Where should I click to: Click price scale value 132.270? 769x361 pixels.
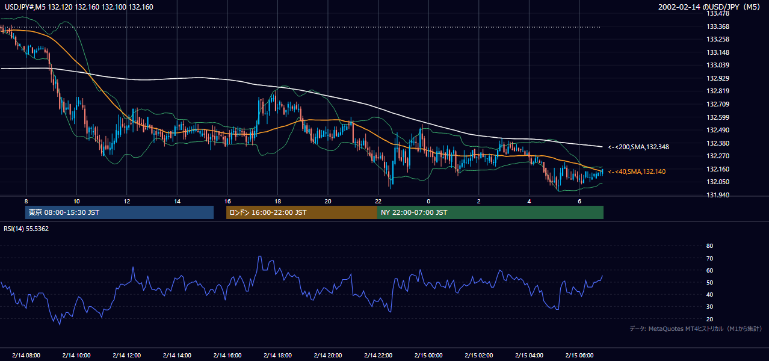(x=718, y=156)
